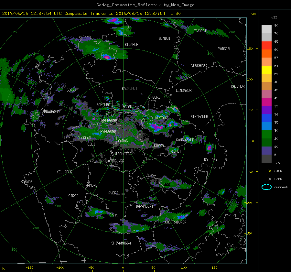Click the HOSPET city label

tap(175, 151)
